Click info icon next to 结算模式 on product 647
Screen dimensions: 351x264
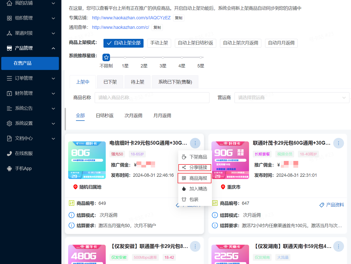click(x=215, y=215)
